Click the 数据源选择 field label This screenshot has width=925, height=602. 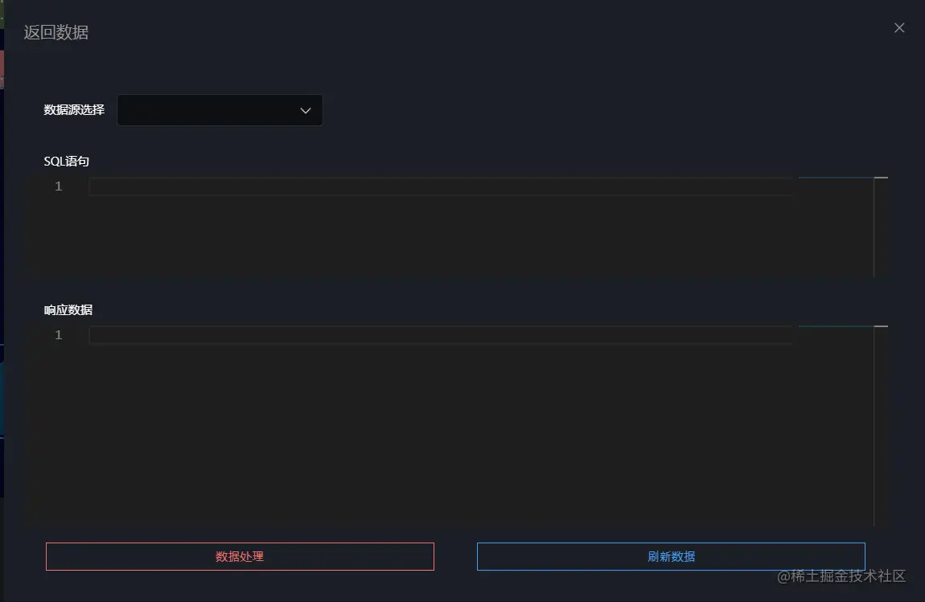[x=74, y=110]
